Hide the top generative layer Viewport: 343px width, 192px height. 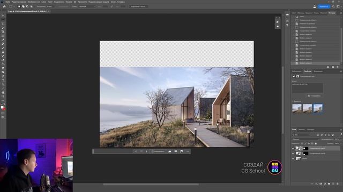(x=293, y=148)
